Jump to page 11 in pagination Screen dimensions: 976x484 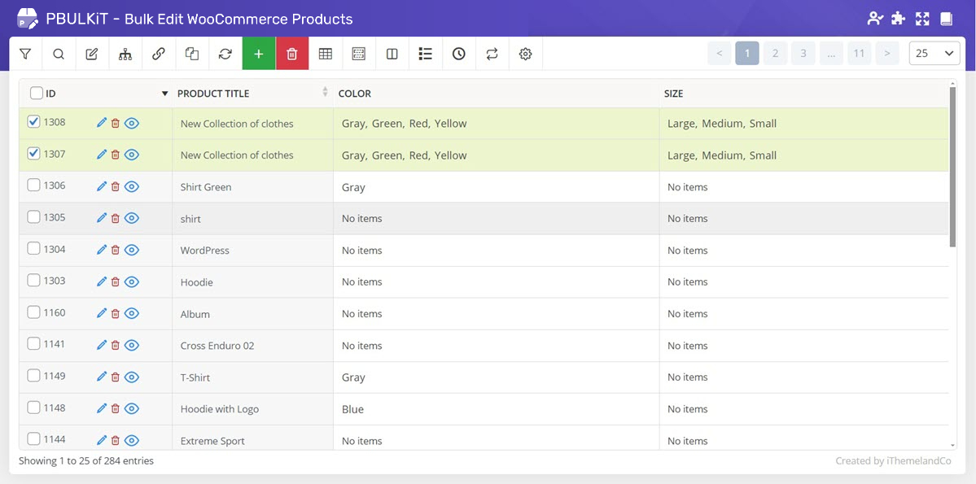(859, 54)
